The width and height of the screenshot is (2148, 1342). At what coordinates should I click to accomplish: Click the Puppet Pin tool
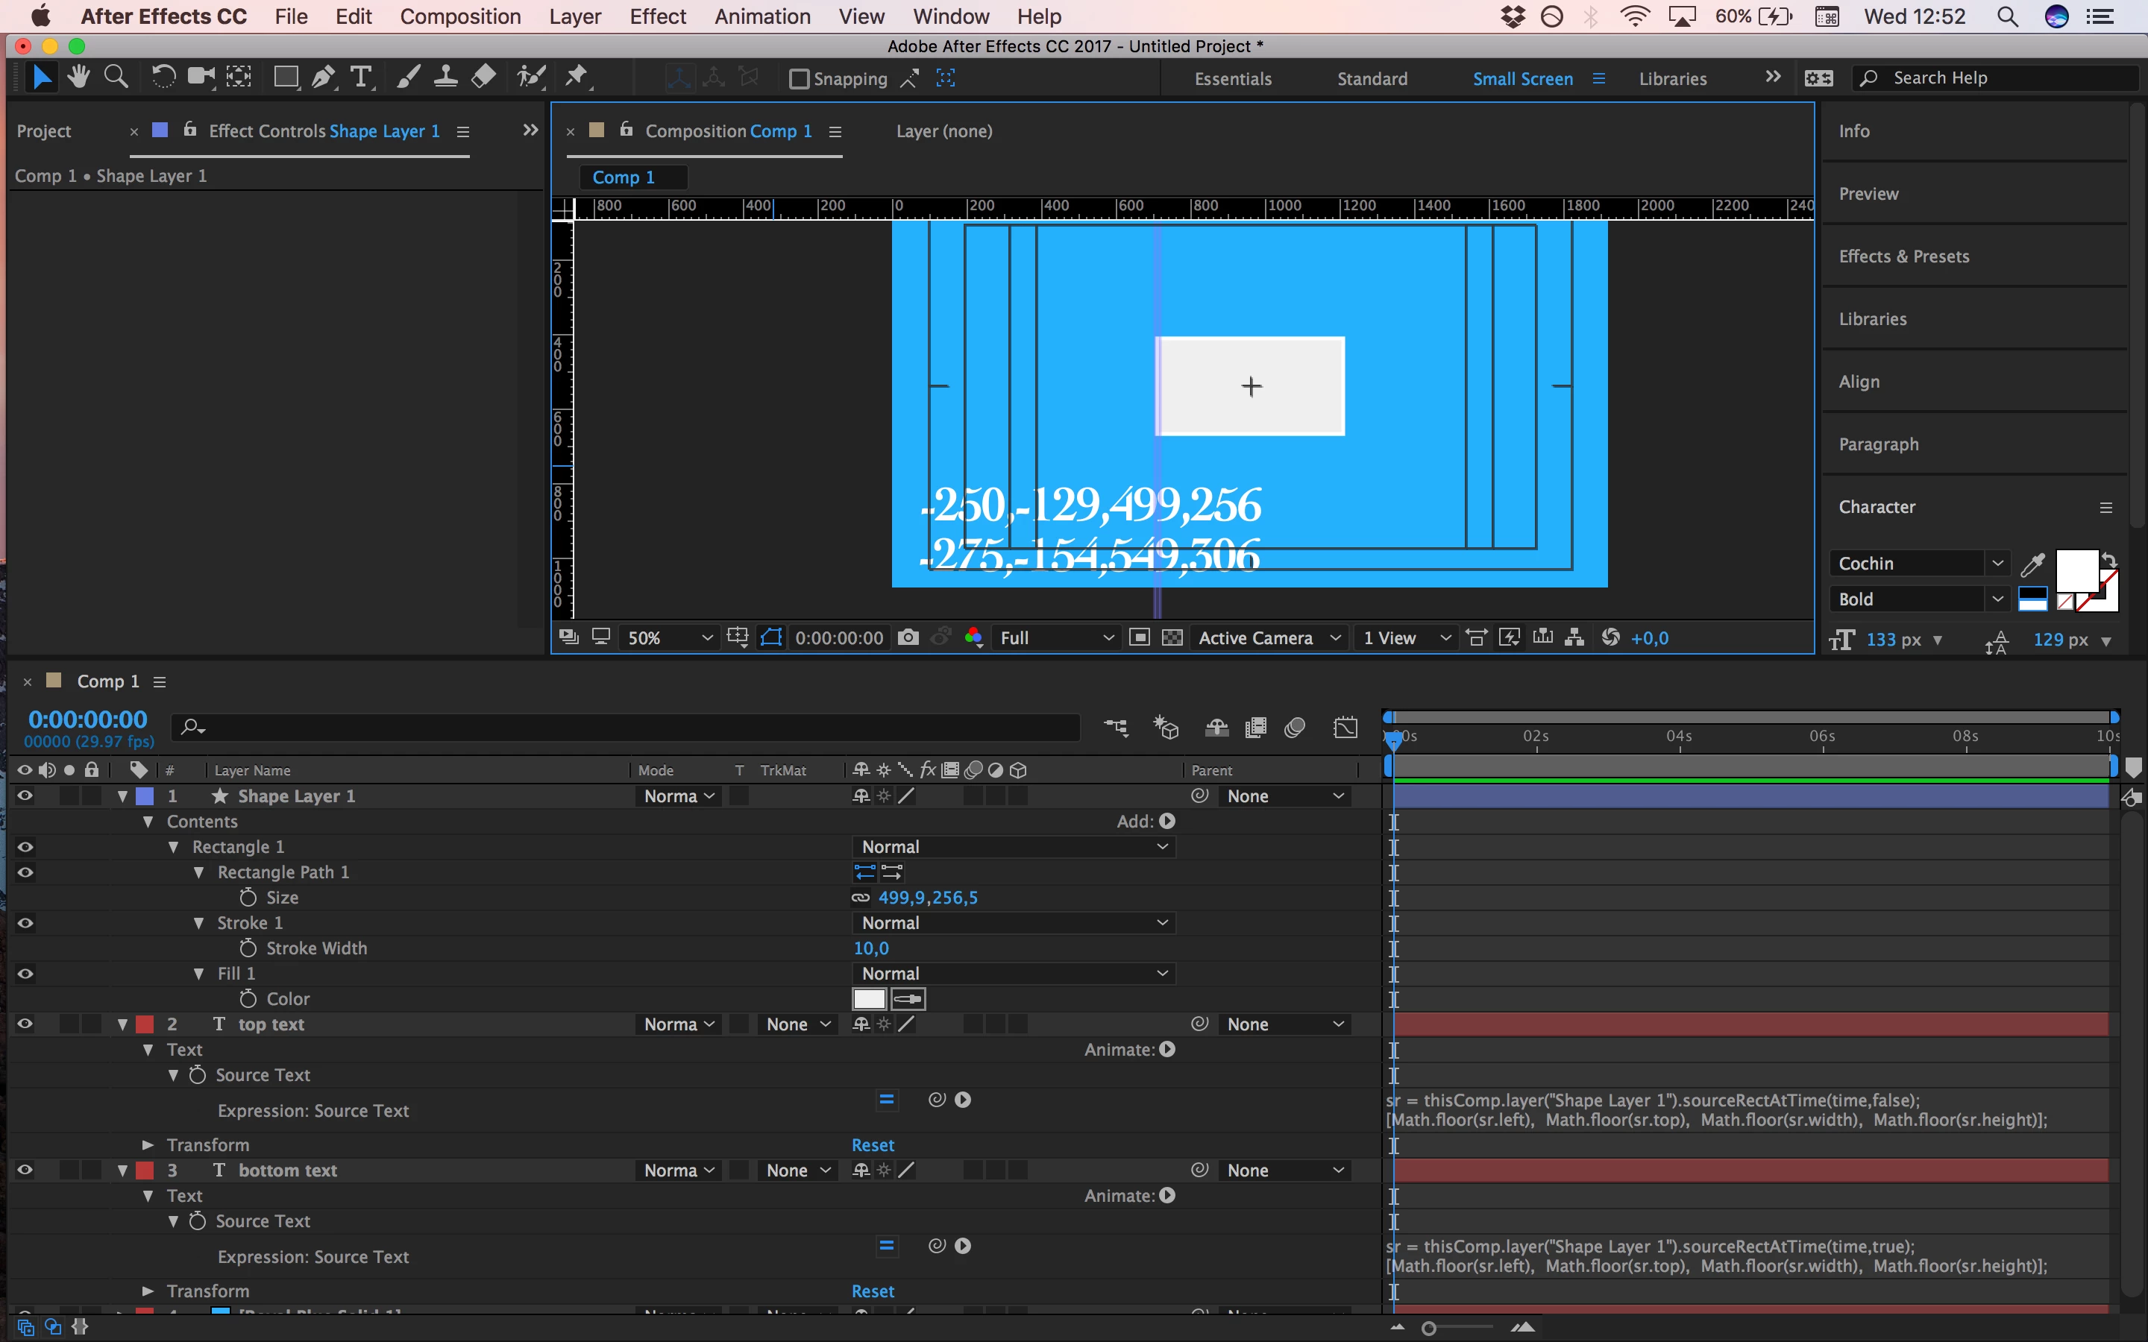pyautogui.click(x=577, y=78)
